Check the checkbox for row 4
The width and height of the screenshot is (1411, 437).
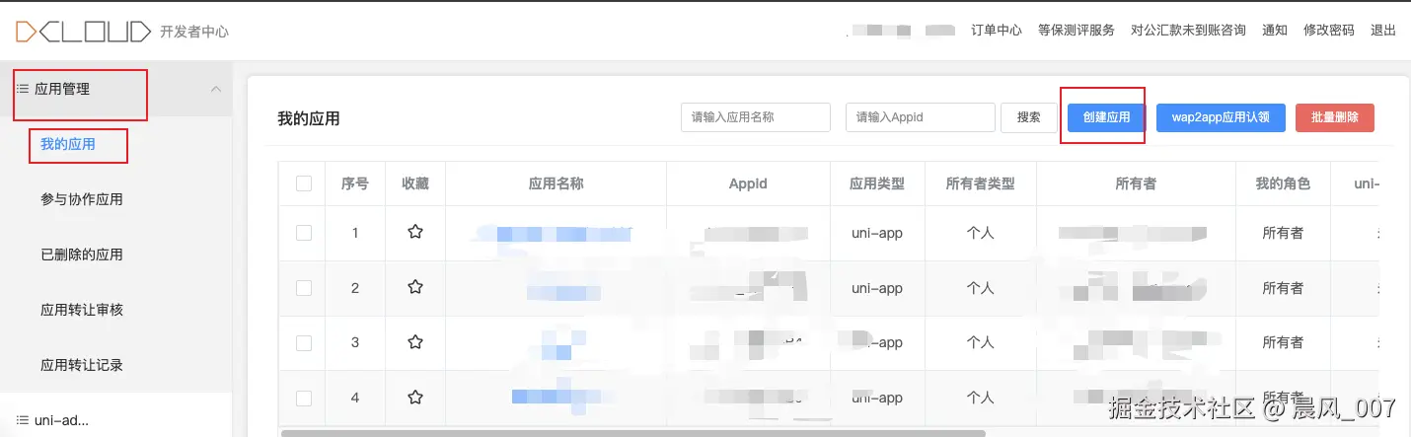click(304, 398)
